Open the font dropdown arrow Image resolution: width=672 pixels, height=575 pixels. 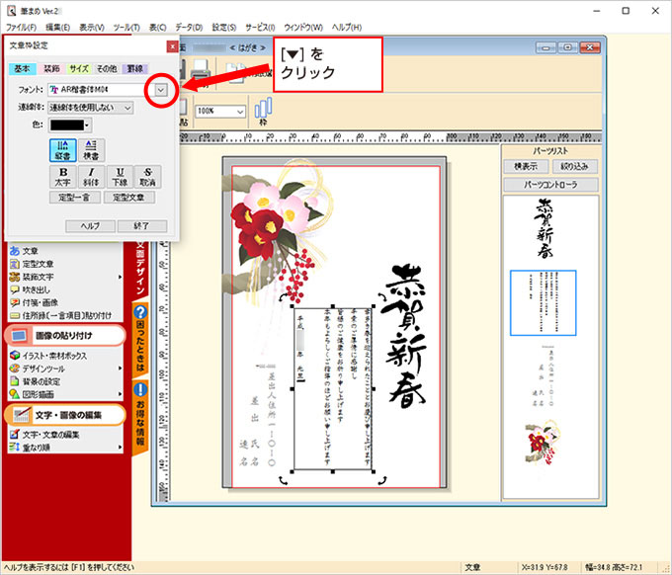click(160, 90)
